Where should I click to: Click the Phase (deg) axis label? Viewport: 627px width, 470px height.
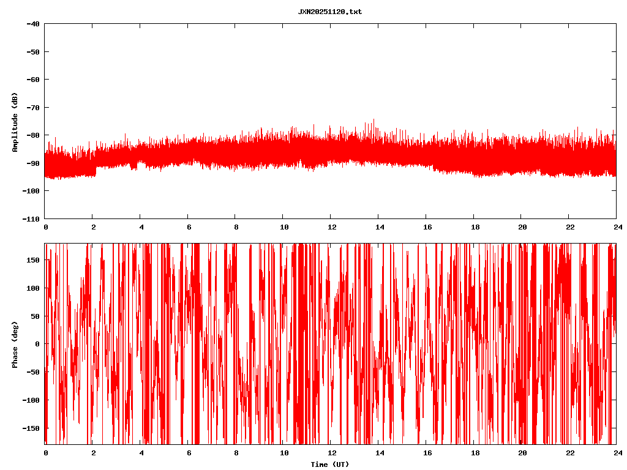[15, 344]
